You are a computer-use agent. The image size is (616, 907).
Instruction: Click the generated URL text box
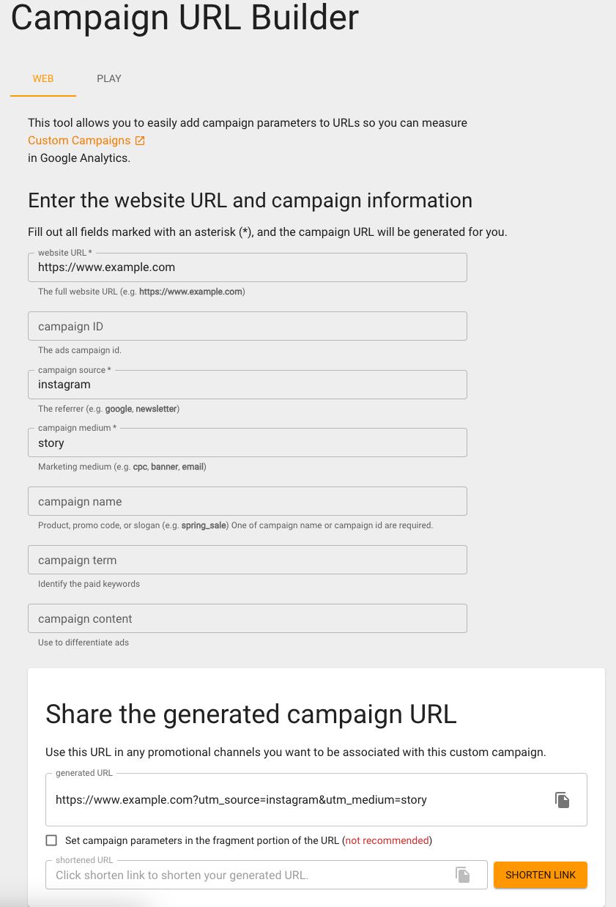(293, 800)
